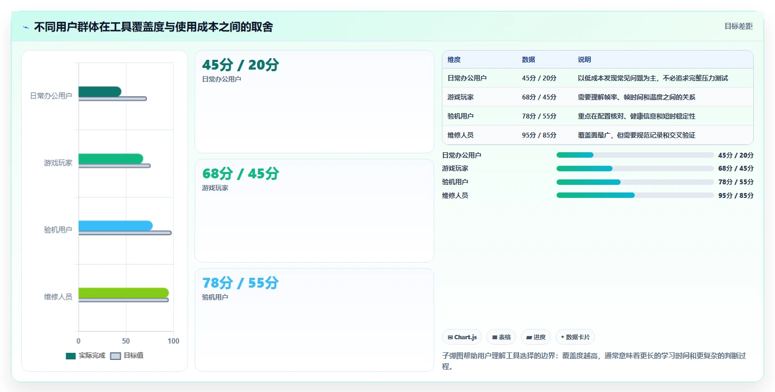This screenshot has width=775, height=392.
Task: Click the 实际完成 legend label
Action: (92, 356)
